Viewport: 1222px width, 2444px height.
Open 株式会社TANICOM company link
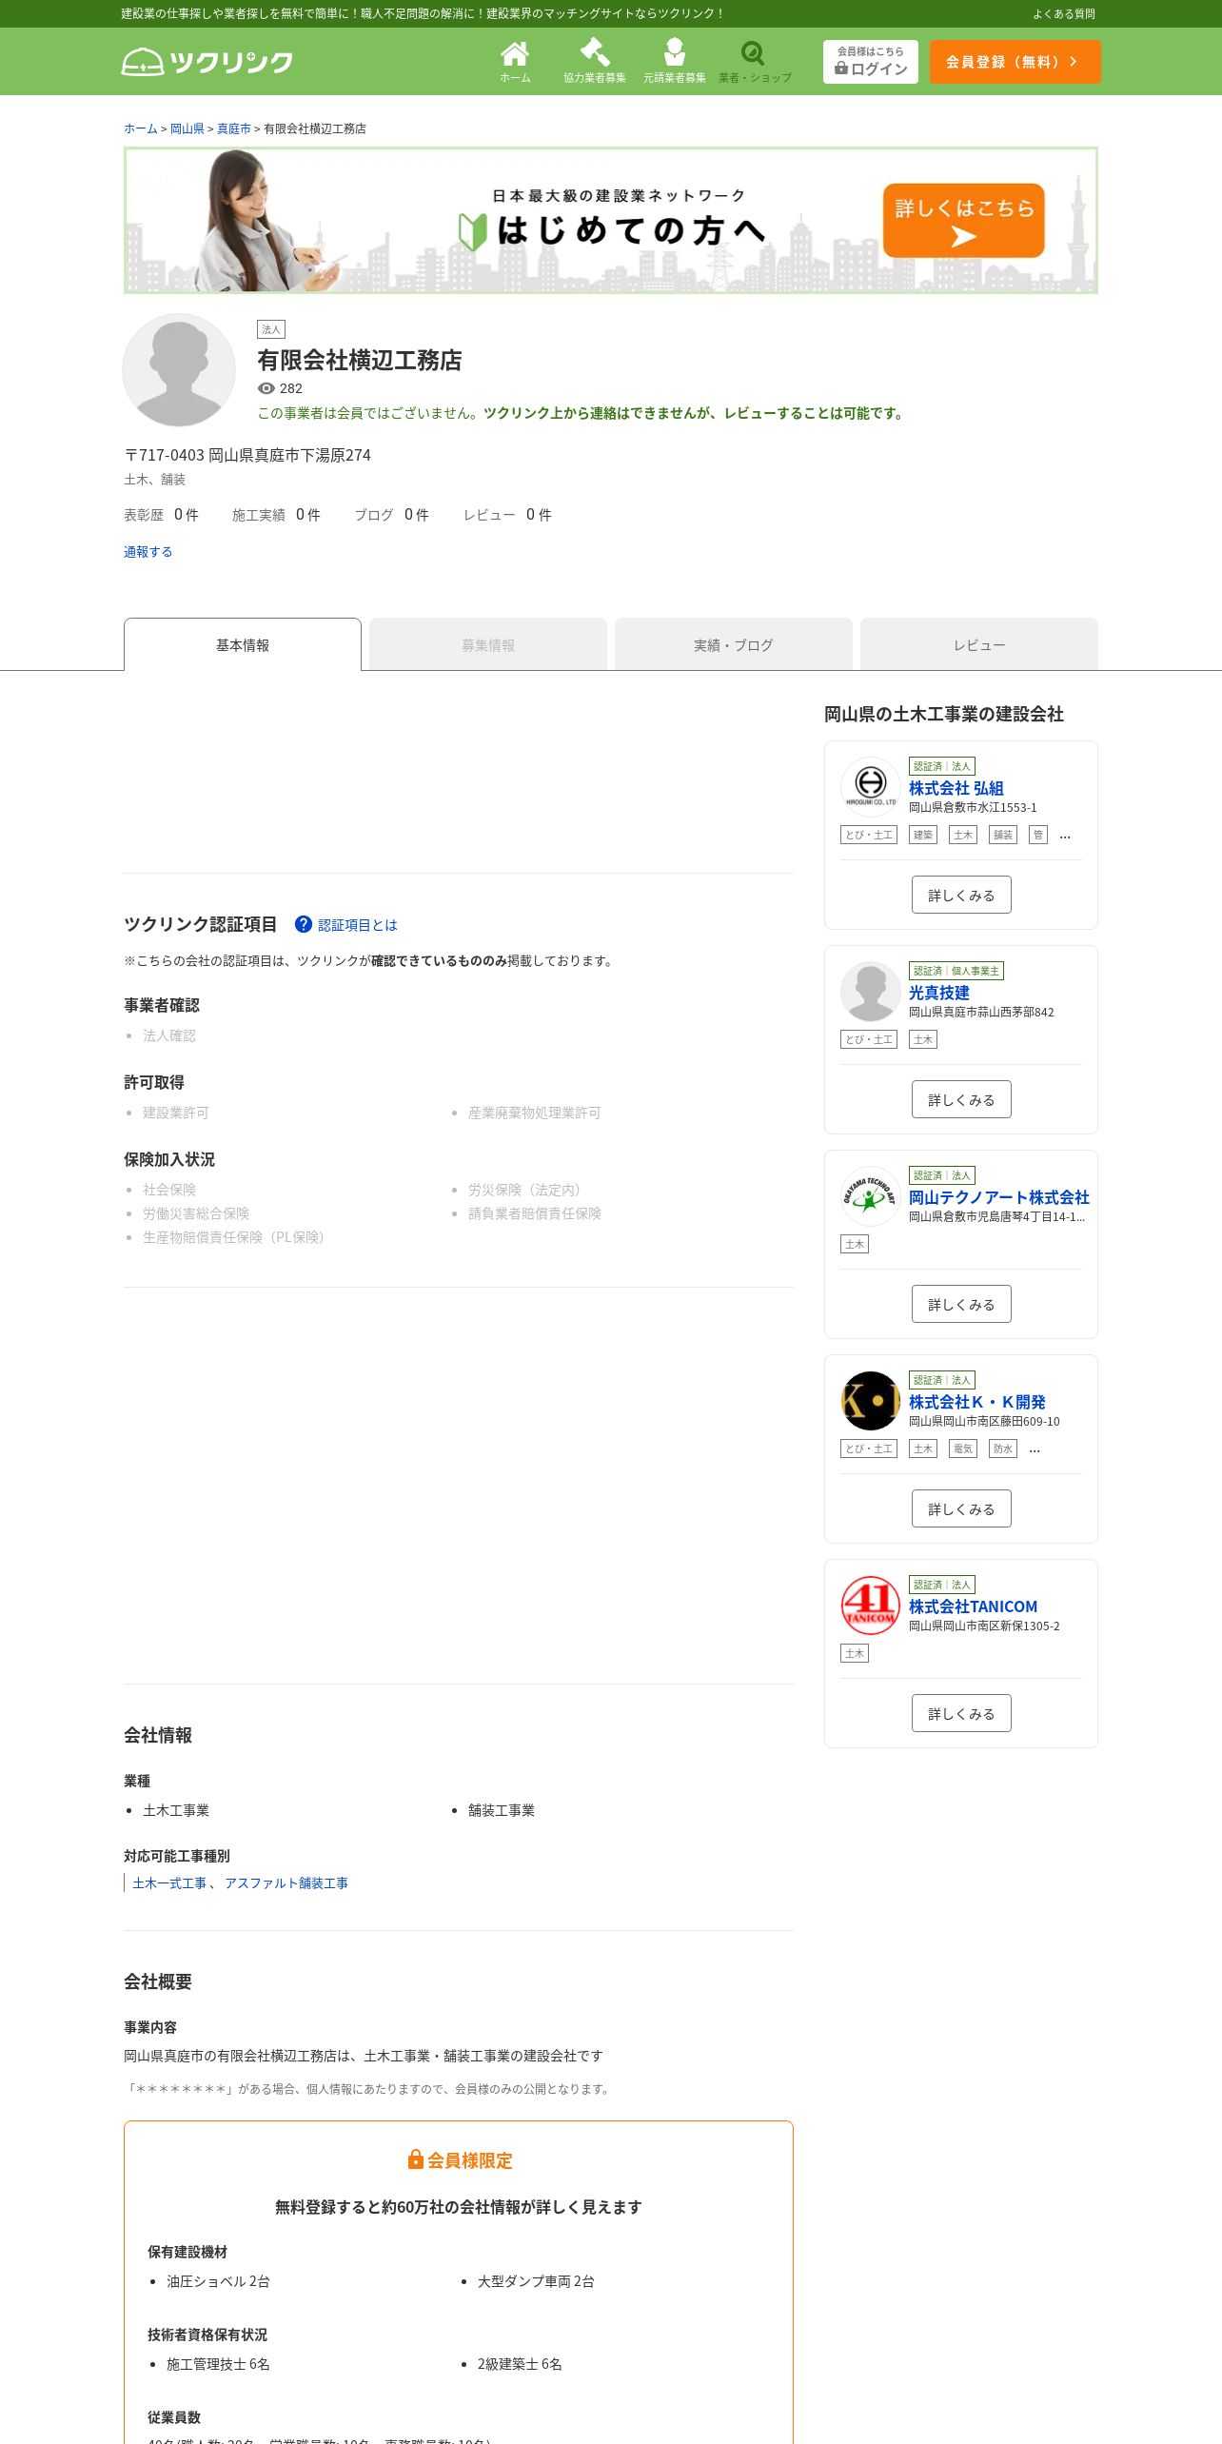[974, 1606]
